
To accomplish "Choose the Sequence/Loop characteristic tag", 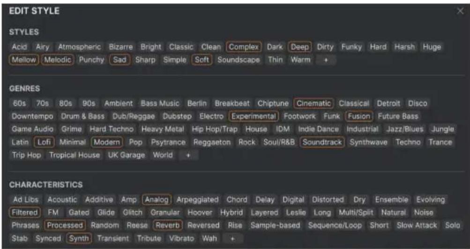I will pyautogui.click(x=335, y=226).
